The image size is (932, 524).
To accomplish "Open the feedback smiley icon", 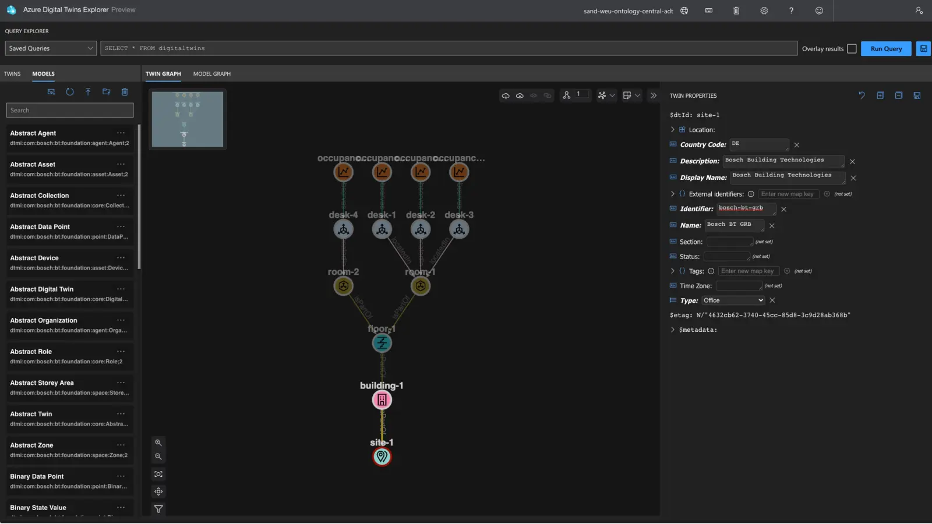I will click(819, 10).
